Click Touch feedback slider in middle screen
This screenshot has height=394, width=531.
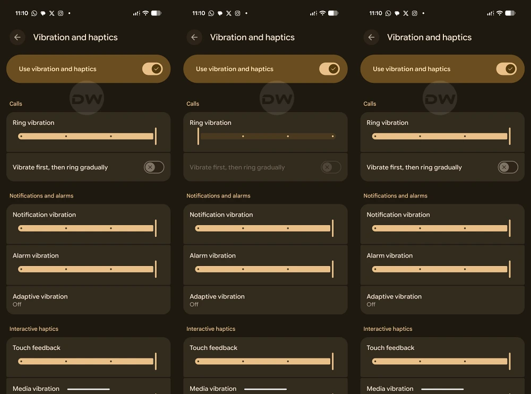pyautogui.click(x=264, y=362)
